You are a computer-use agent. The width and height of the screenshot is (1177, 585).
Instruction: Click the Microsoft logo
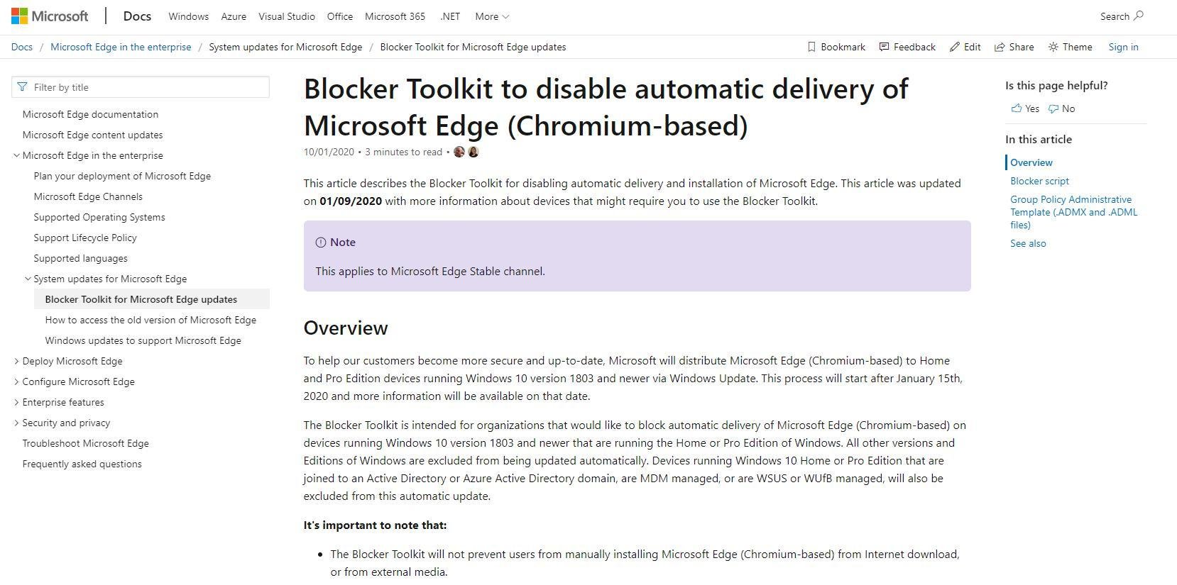(50, 16)
